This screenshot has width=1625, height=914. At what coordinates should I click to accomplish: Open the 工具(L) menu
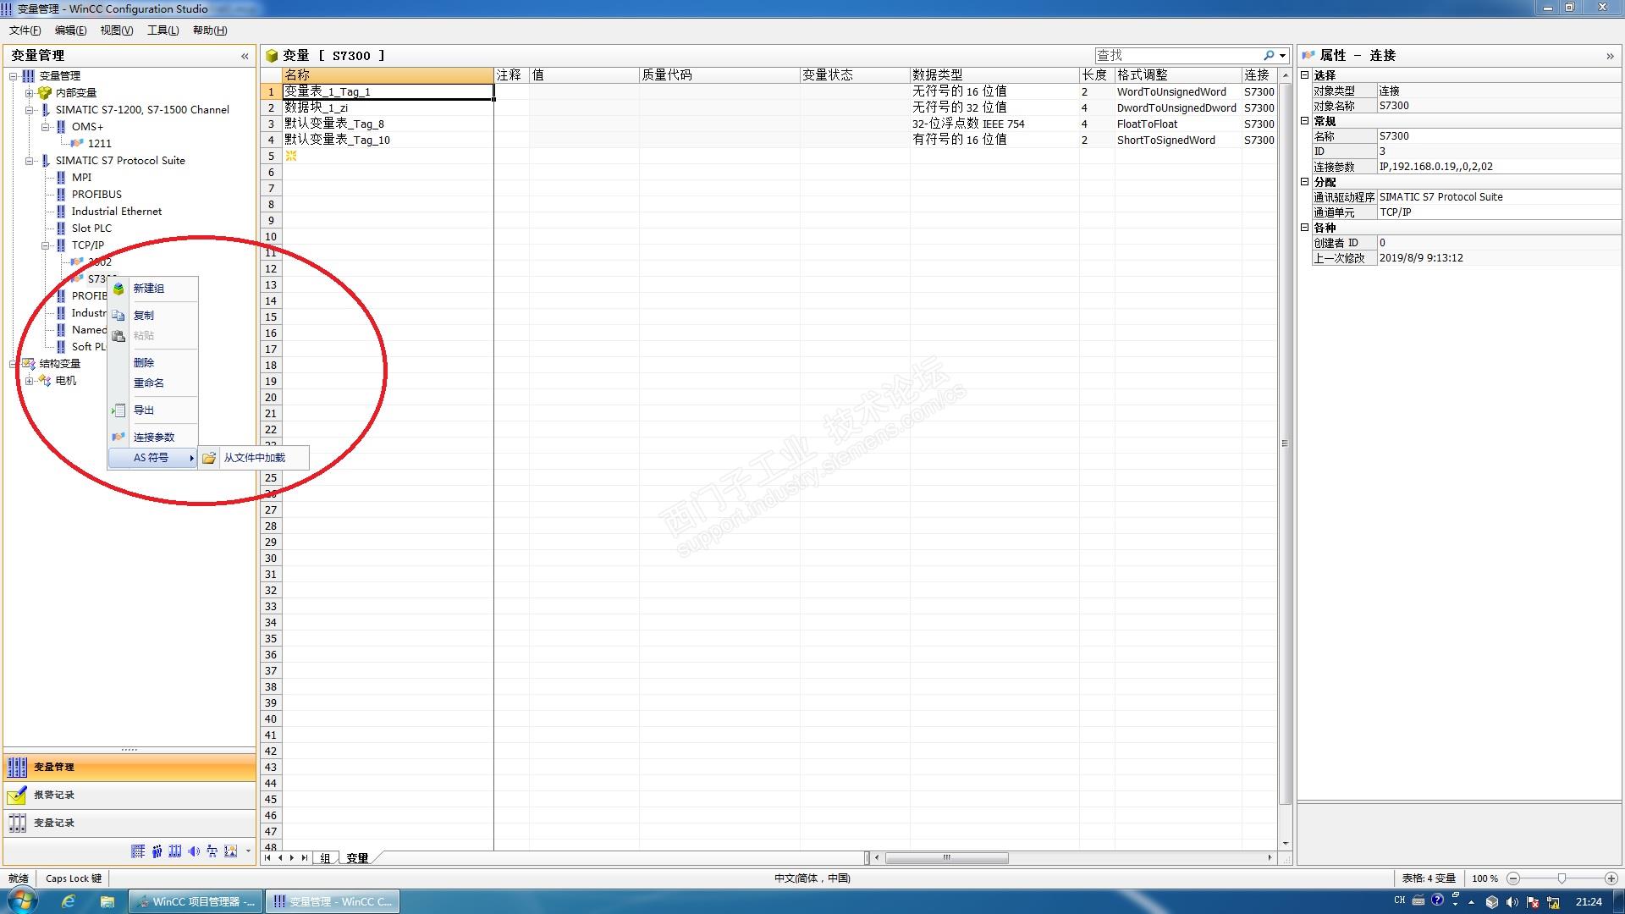[162, 30]
